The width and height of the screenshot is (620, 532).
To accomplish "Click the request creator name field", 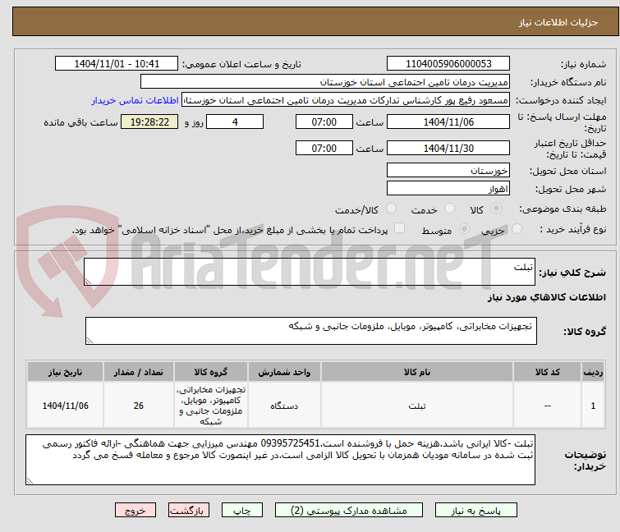I will click(346, 100).
